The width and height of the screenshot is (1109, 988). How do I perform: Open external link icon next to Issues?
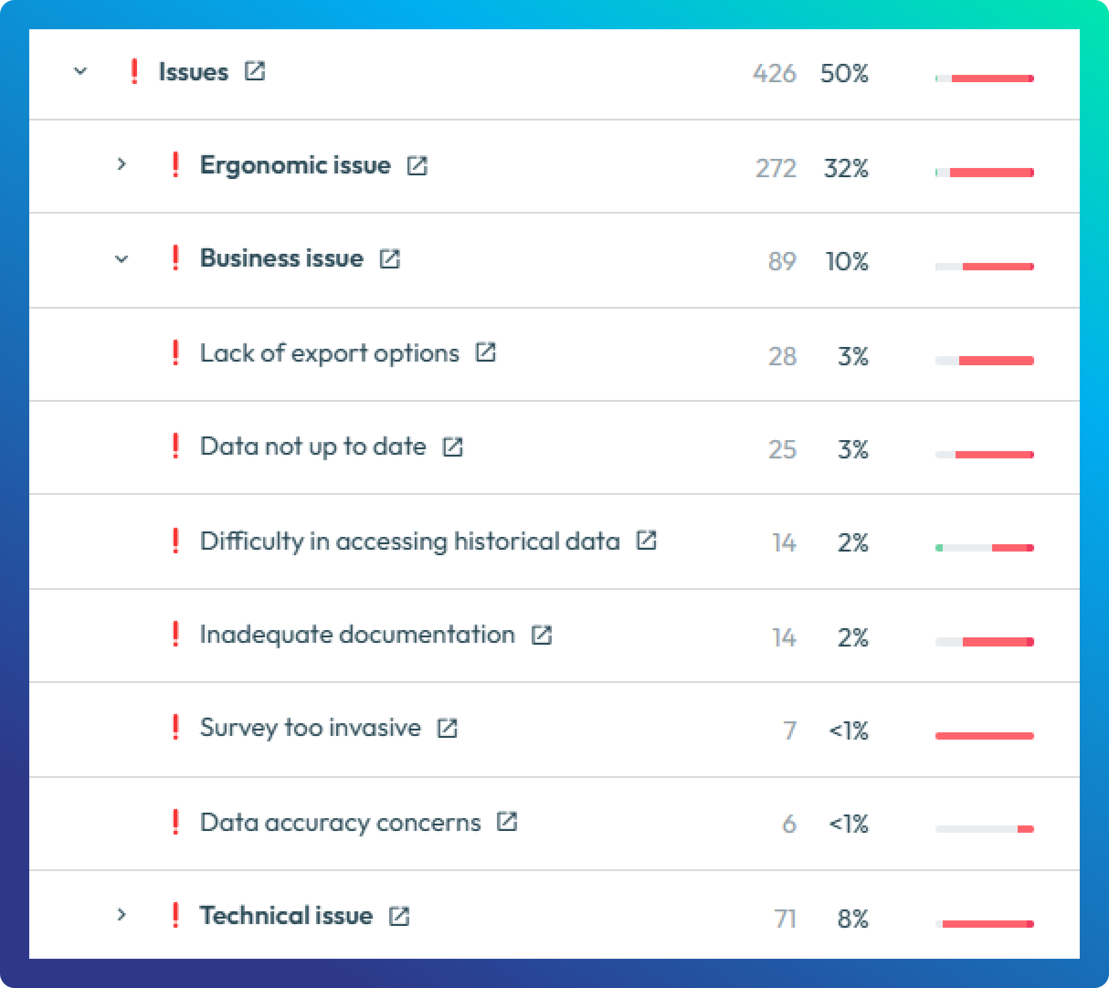pos(255,71)
